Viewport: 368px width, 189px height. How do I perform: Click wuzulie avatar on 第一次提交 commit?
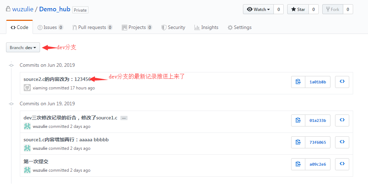coord(27,170)
